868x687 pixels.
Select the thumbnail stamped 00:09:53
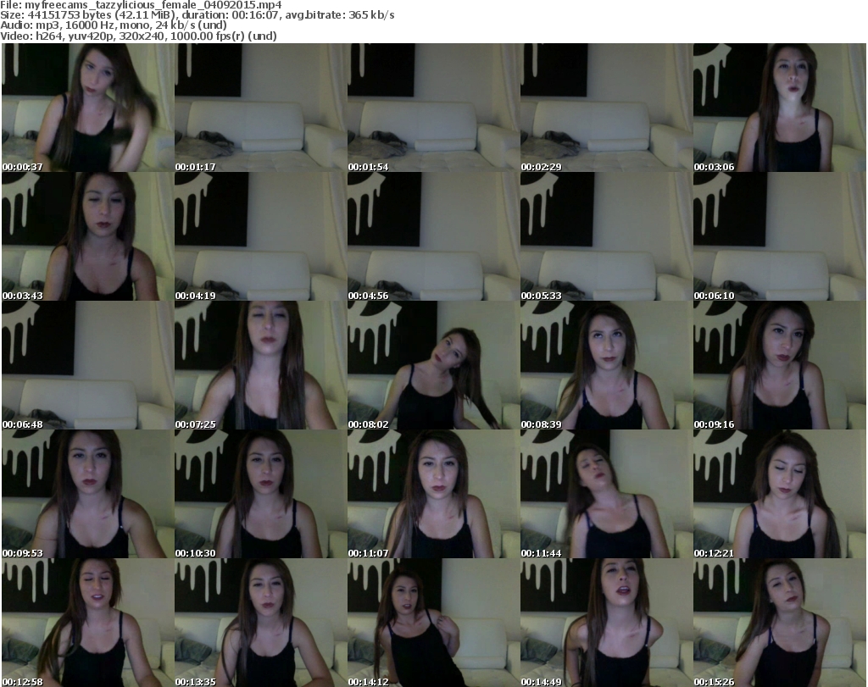click(87, 494)
